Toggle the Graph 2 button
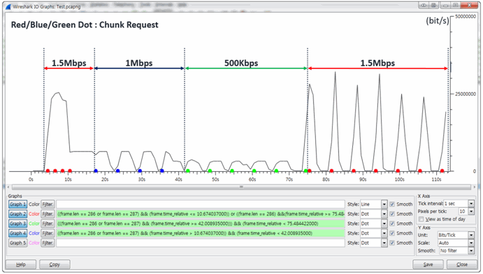Image resolution: width=483 pixels, height=274 pixels. pyautogui.click(x=18, y=214)
